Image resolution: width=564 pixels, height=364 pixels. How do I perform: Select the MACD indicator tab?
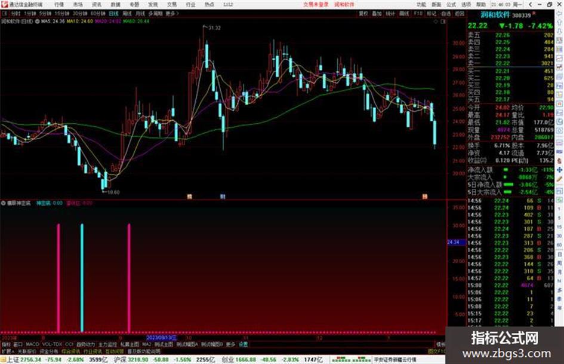click(x=32, y=344)
